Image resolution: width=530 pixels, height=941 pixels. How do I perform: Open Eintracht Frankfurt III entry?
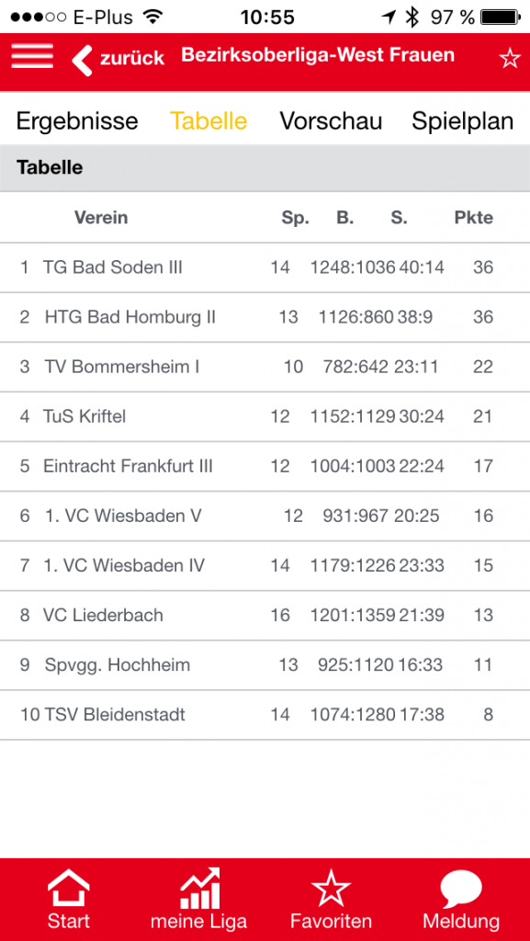pyautogui.click(x=265, y=467)
